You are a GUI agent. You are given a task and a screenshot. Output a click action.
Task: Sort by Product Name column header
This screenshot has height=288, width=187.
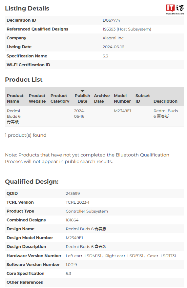(x=15, y=98)
